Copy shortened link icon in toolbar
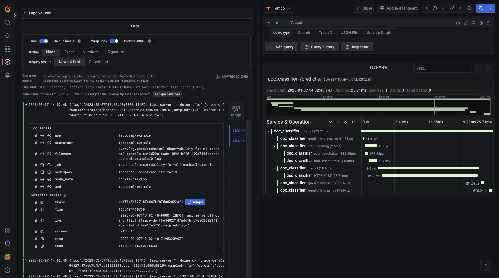 point(452,8)
